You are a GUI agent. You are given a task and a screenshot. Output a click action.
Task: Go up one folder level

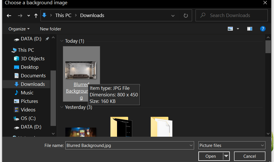coord(36,16)
